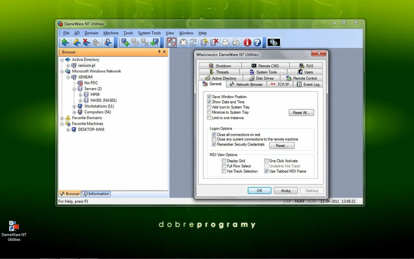Open the Event Log tab

308,84
